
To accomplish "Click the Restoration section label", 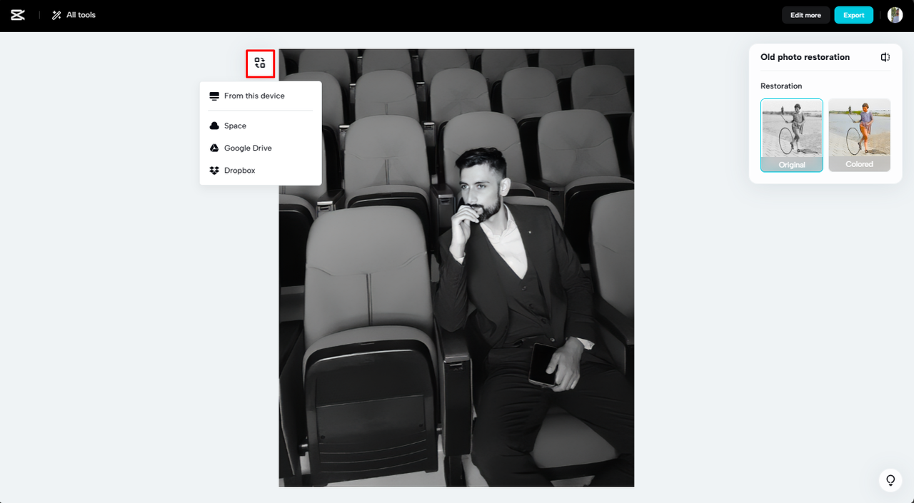I will coord(781,86).
